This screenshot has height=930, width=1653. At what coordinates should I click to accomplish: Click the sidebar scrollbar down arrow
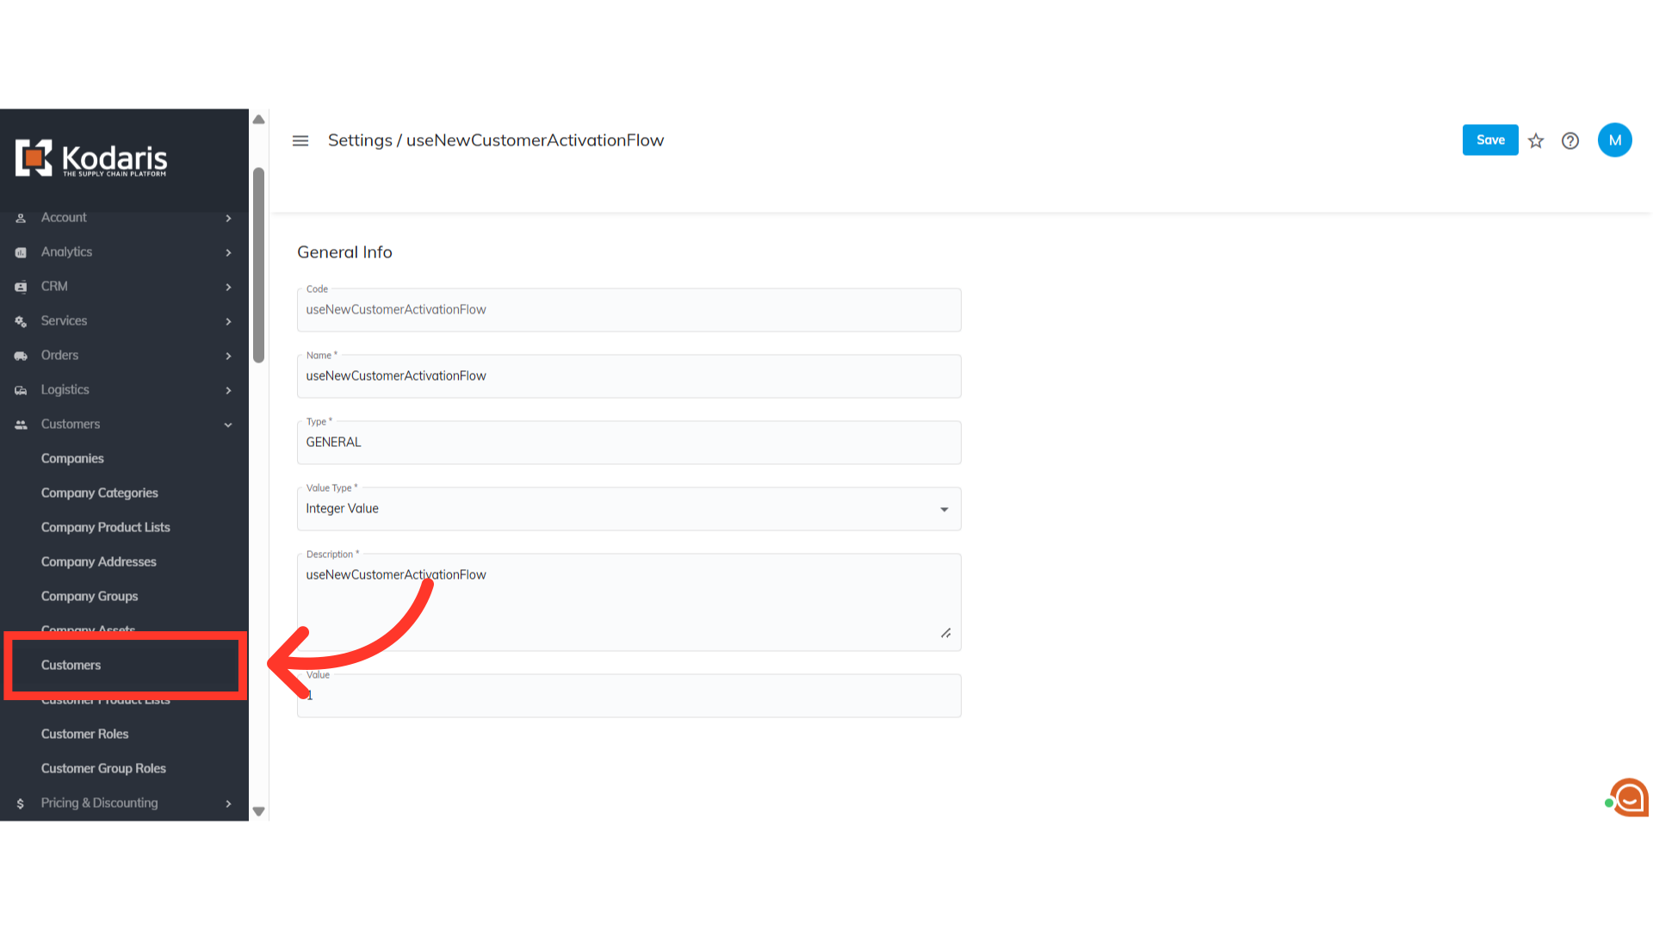[x=258, y=811]
